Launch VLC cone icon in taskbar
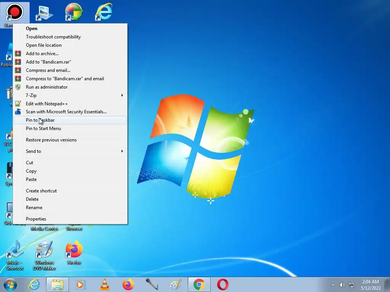This screenshot has height=292, width=390. (104, 284)
